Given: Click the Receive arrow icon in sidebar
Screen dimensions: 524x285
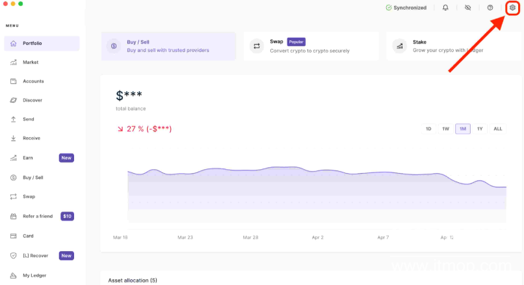Looking at the screenshot, I should coord(14,138).
